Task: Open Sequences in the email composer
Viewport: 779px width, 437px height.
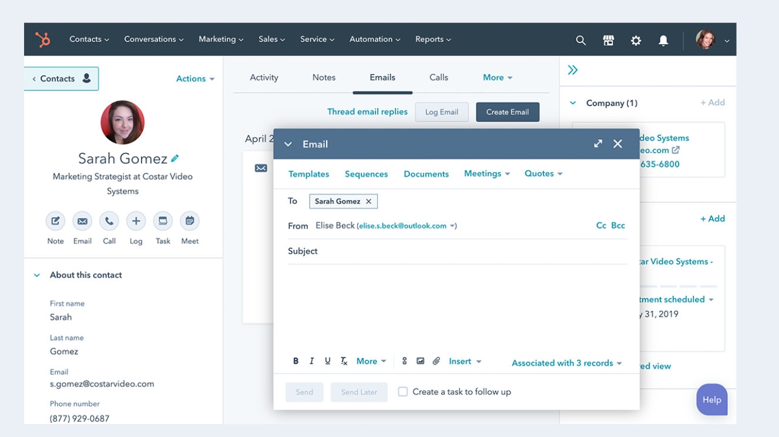Action: [366, 174]
